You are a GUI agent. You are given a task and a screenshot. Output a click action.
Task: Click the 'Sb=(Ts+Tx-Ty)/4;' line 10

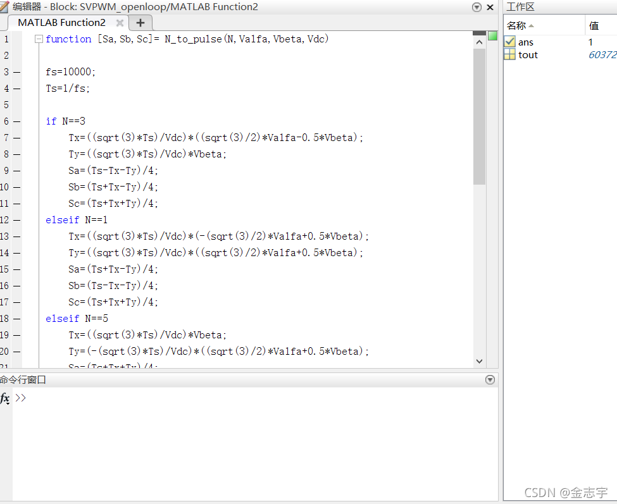[113, 187]
